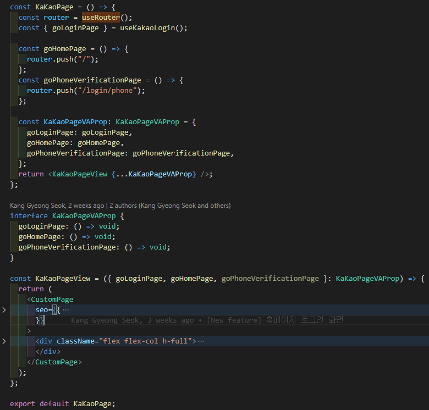Viewport: 429px width, 410px height.
Task: Expand the folded div flex-col block
Action: point(4,341)
